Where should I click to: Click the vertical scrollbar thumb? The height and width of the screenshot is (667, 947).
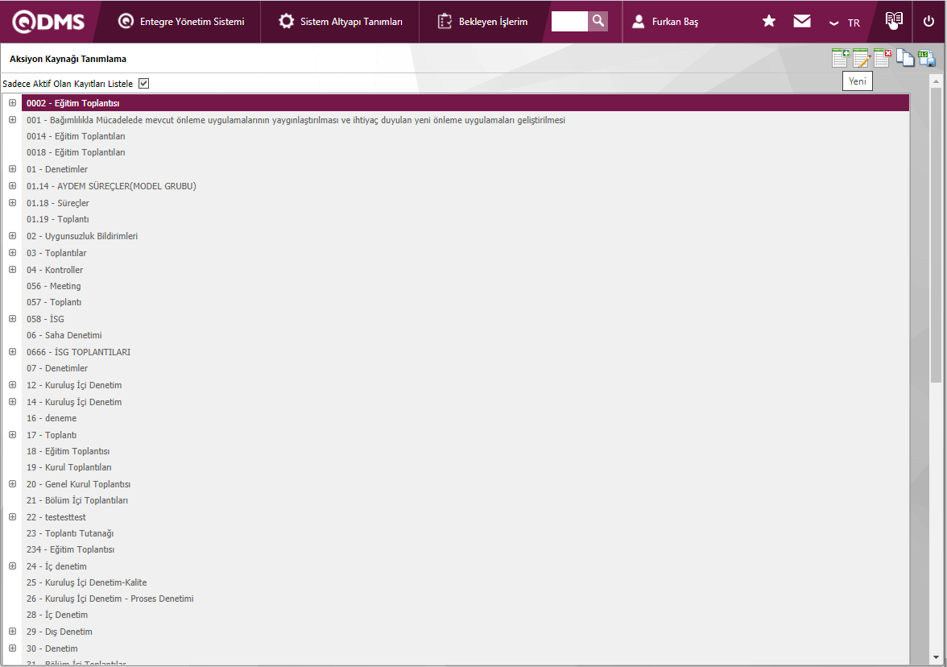click(x=936, y=235)
